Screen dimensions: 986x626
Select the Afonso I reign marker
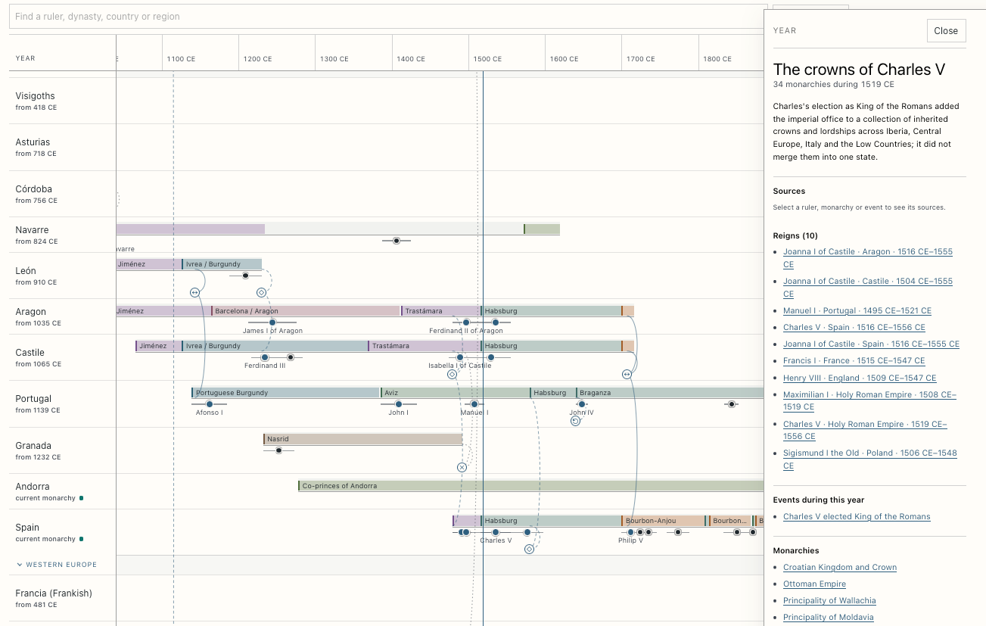[210, 404]
